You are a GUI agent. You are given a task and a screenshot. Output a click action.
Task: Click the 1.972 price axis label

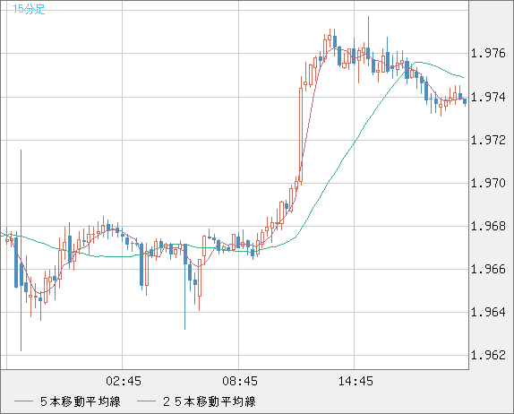pyautogui.click(x=488, y=140)
